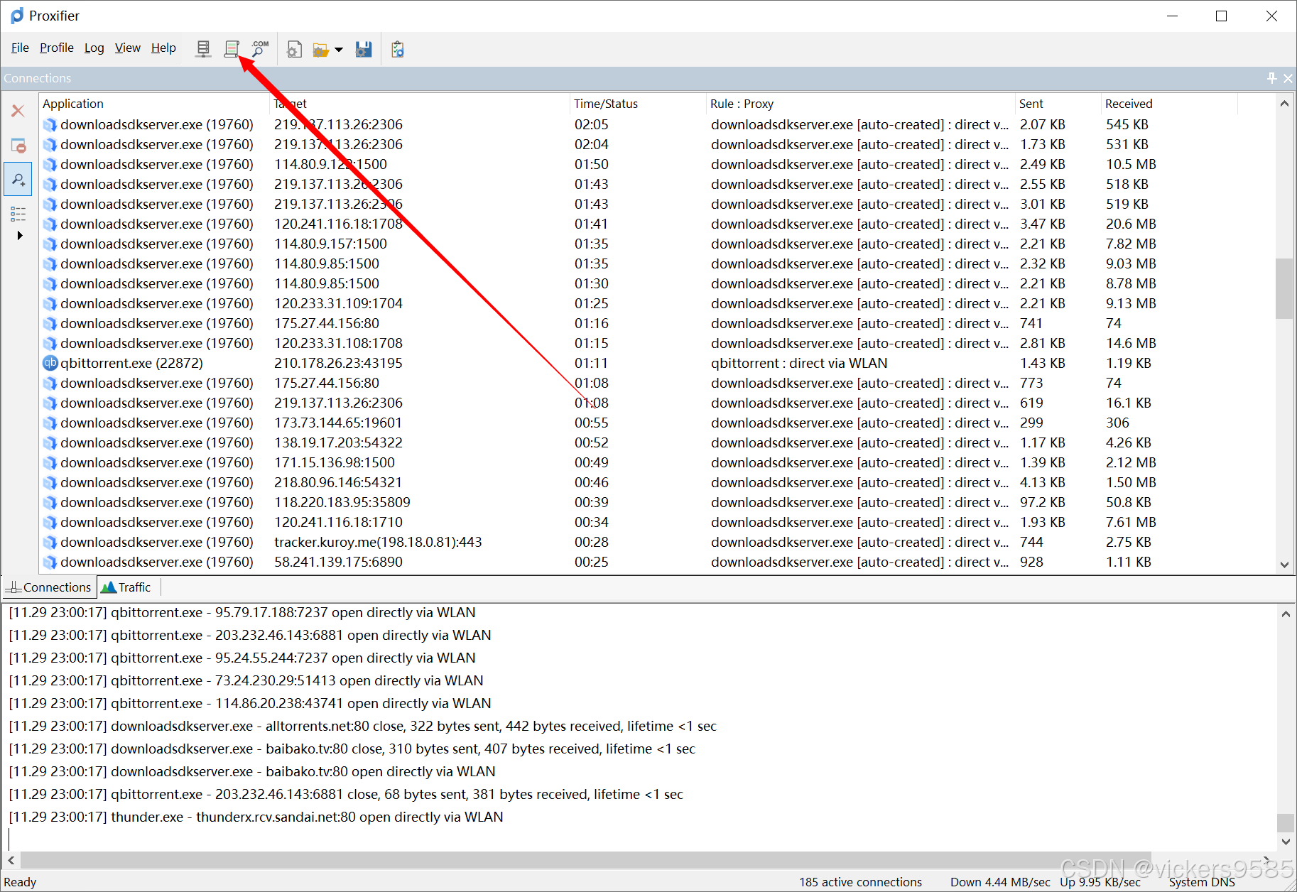Open Proxy Servers settings toolbar icon
The height and width of the screenshot is (892, 1297).
click(x=203, y=49)
